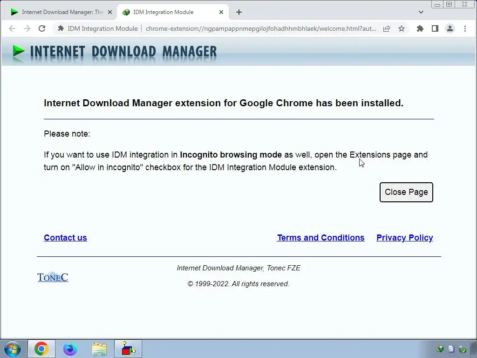
Task: Click the document icon in system tray
Action: tap(451, 349)
